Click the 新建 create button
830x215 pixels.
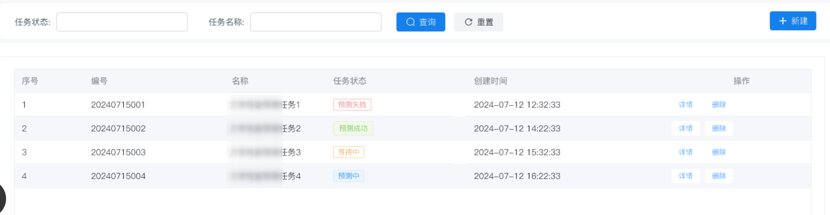point(793,21)
